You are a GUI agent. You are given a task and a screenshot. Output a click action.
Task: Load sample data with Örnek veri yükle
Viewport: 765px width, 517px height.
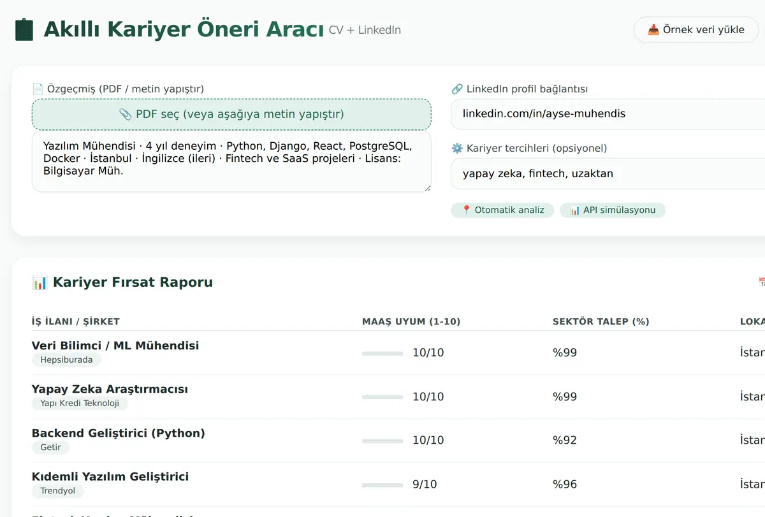coord(696,29)
